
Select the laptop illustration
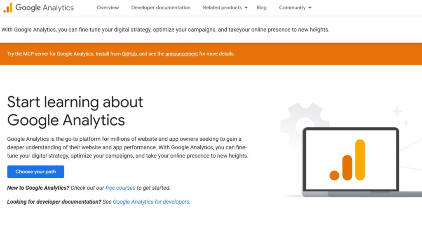tap(351, 193)
